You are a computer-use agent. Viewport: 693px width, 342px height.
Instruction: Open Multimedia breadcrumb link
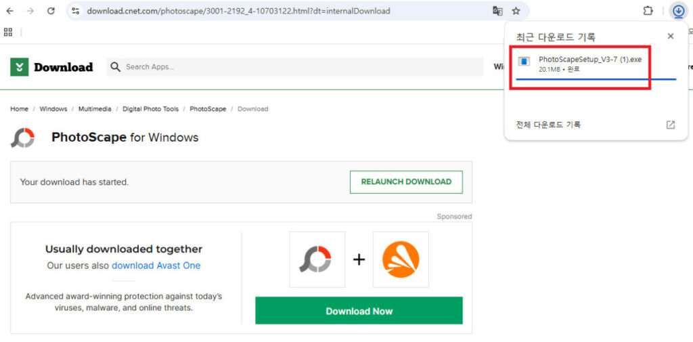click(95, 109)
